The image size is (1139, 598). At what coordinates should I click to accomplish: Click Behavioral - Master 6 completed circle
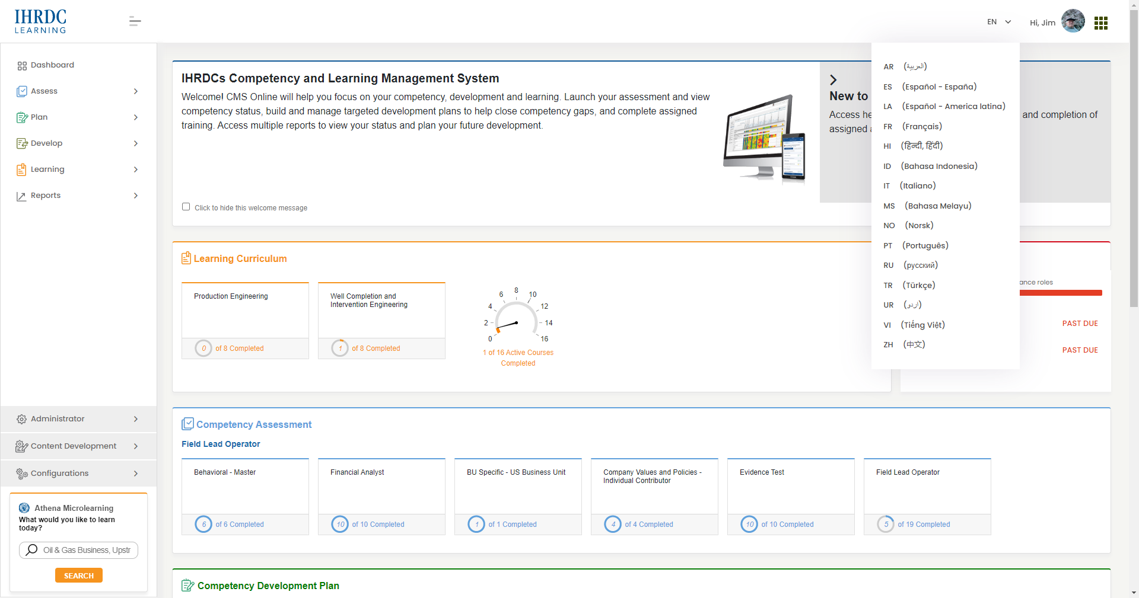click(x=203, y=525)
